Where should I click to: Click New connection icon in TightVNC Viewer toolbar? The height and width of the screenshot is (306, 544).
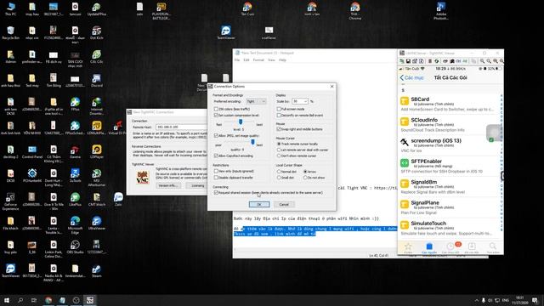click(401, 61)
